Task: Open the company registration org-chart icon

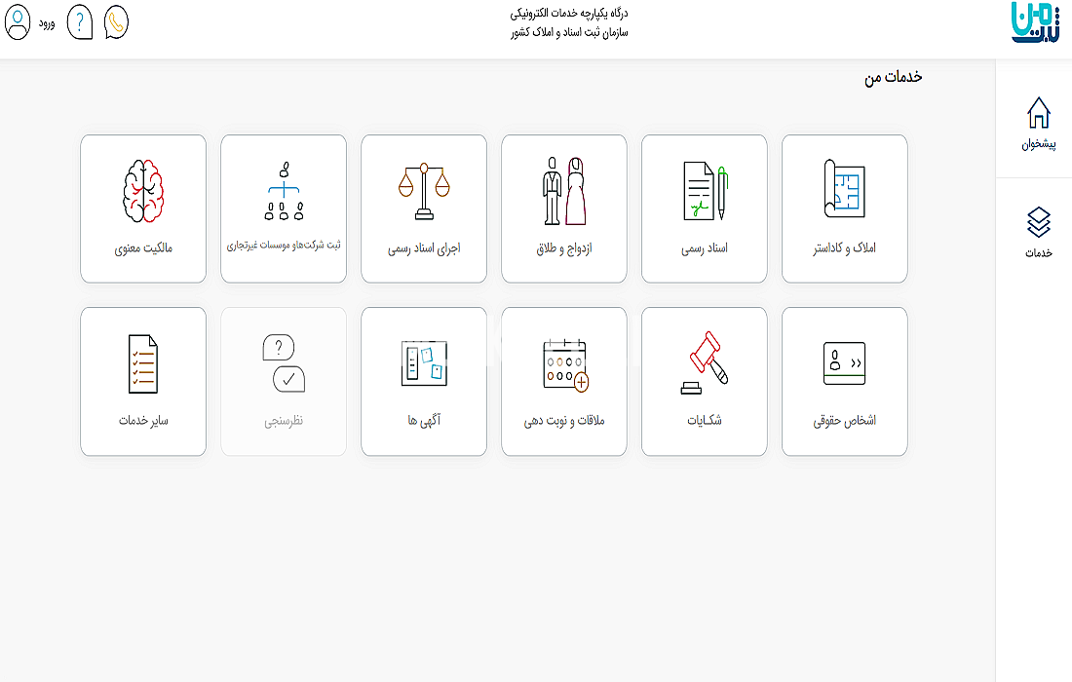Action: [284, 191]
